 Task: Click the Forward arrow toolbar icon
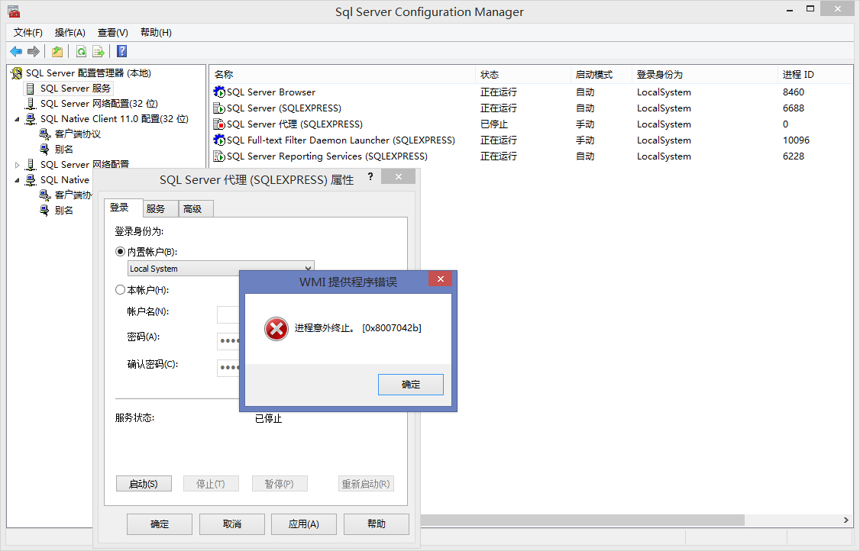34,52
